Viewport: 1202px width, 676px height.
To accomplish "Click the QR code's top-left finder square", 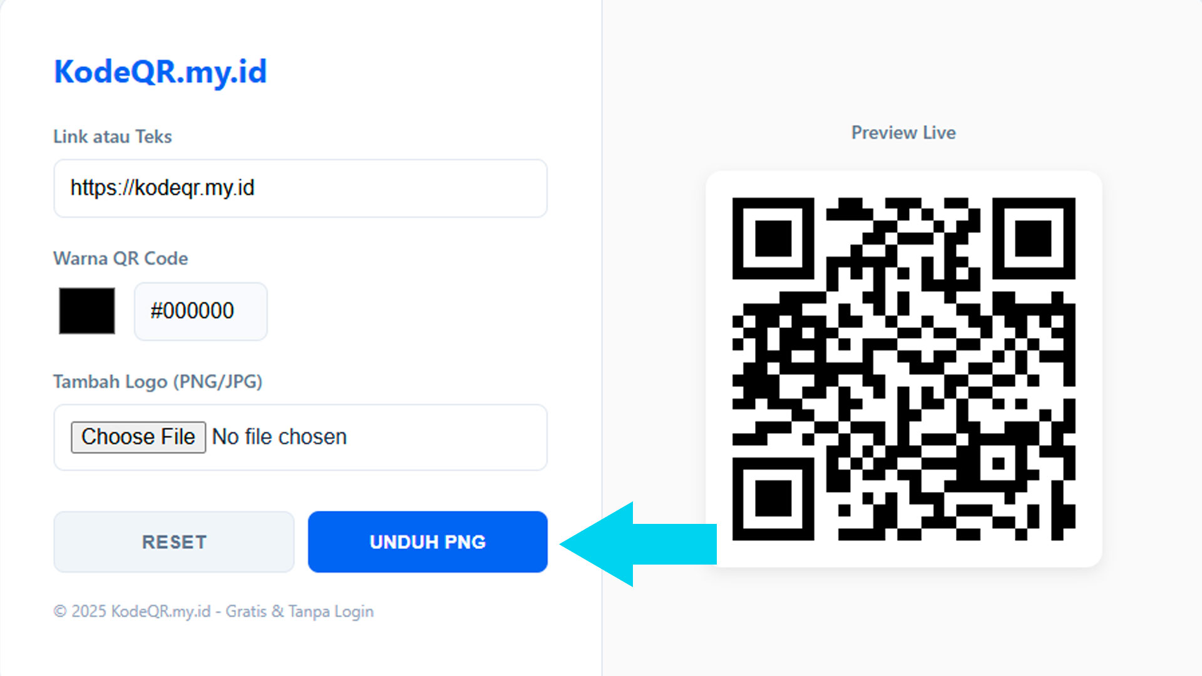I will pyautogui.click(x=773, y=238).
